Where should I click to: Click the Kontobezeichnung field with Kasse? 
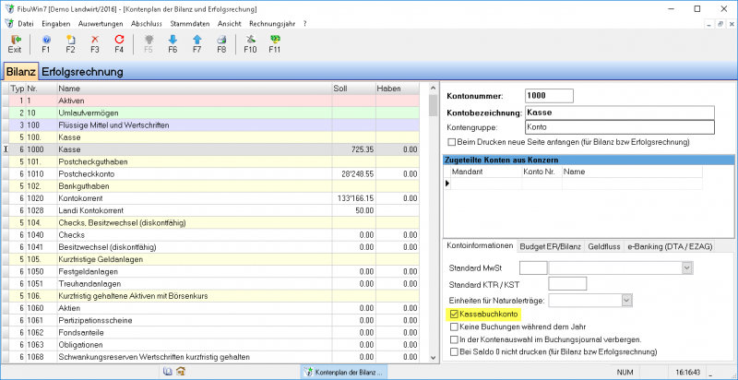tap(619, 113)
